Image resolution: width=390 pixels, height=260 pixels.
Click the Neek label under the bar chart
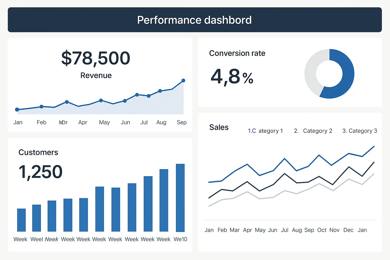pyautogui.click(x=52, y=239)
